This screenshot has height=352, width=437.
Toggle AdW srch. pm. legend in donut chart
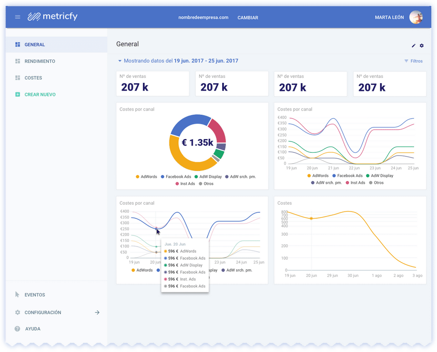point(240,177)
